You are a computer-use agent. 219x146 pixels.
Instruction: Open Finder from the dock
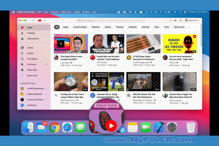coord(28,127)
